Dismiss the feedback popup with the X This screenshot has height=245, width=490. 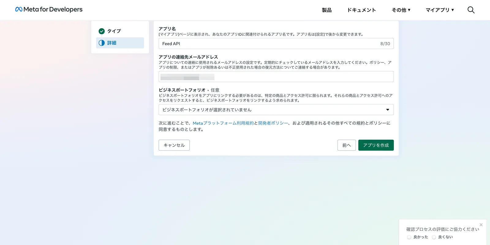(x=481, y=225)
